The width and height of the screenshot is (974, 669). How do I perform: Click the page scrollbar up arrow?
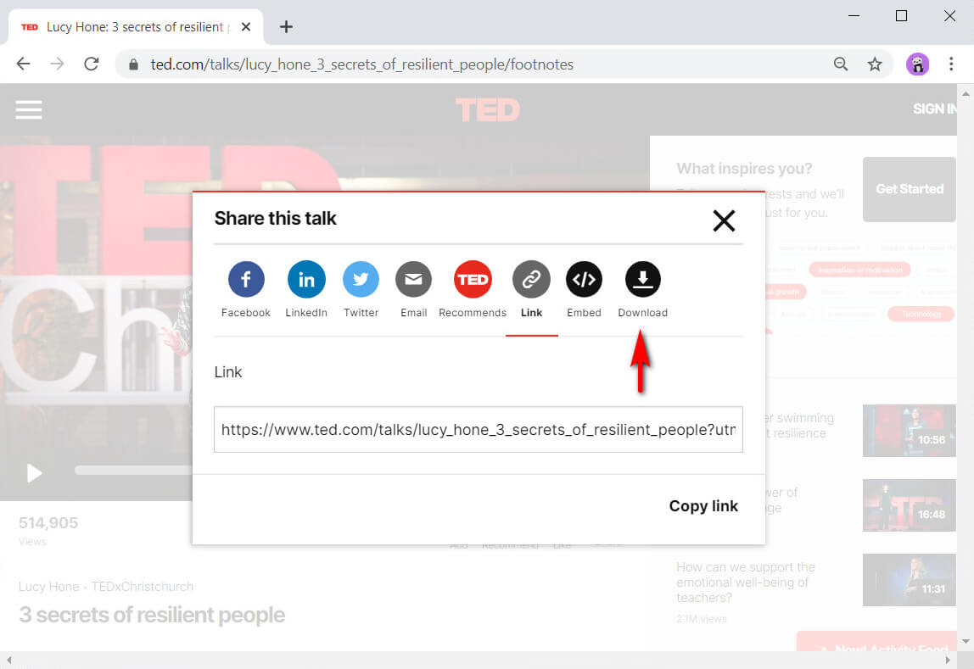click(966, 94)
